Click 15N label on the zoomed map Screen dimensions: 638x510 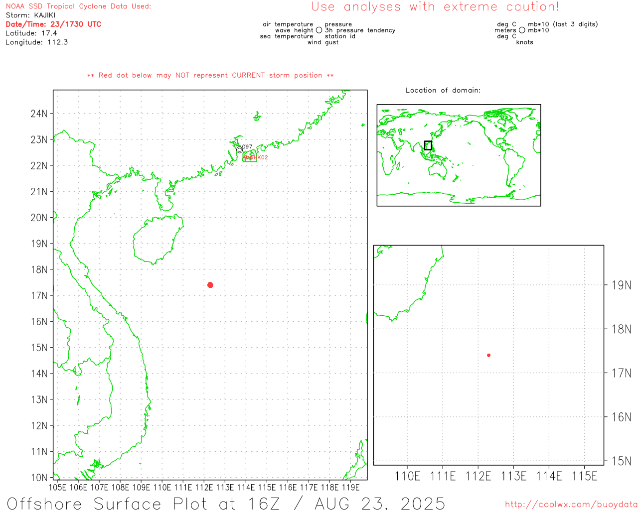tap(621, 461)
